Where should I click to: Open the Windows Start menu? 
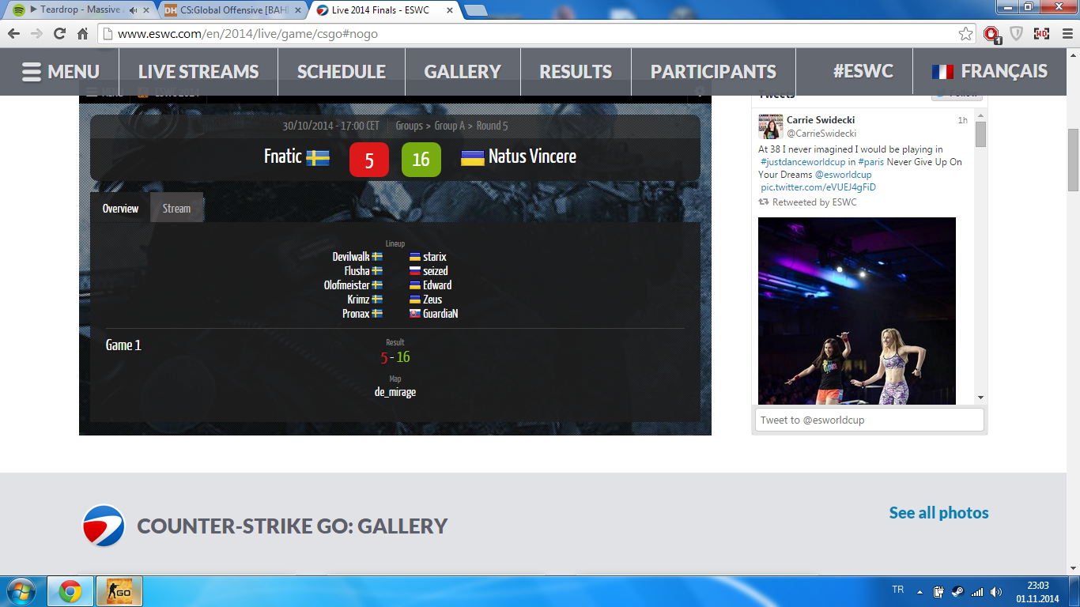pyautogui.click(x=20, y=591)
